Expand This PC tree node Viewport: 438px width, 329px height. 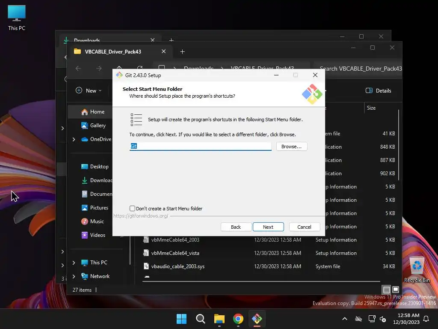pos(74,263)
